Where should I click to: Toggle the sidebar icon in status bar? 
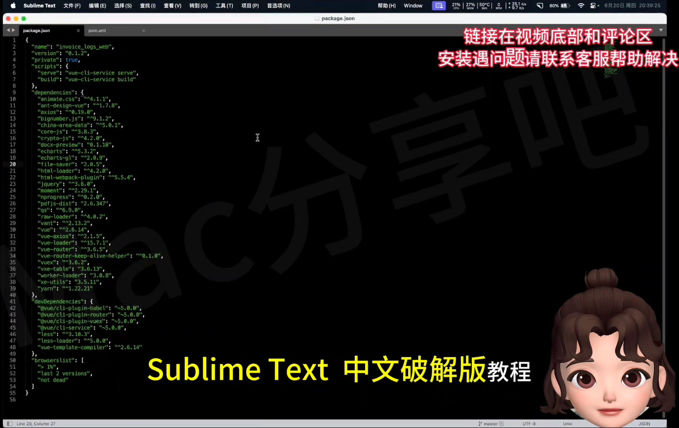point(9,423)
